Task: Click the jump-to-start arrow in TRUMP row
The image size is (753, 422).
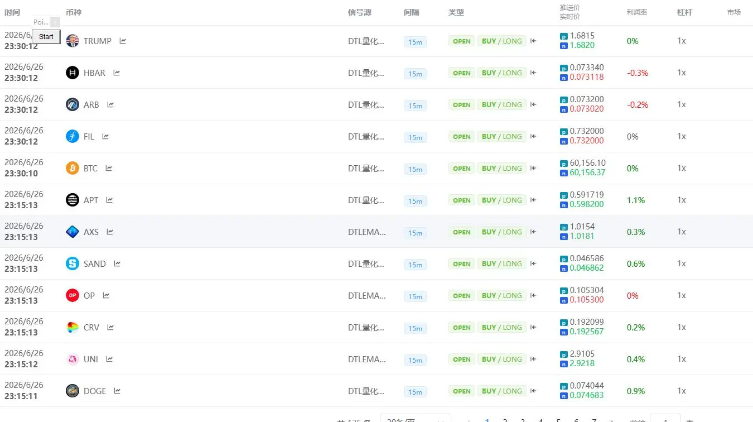Action: click(533, 41)
